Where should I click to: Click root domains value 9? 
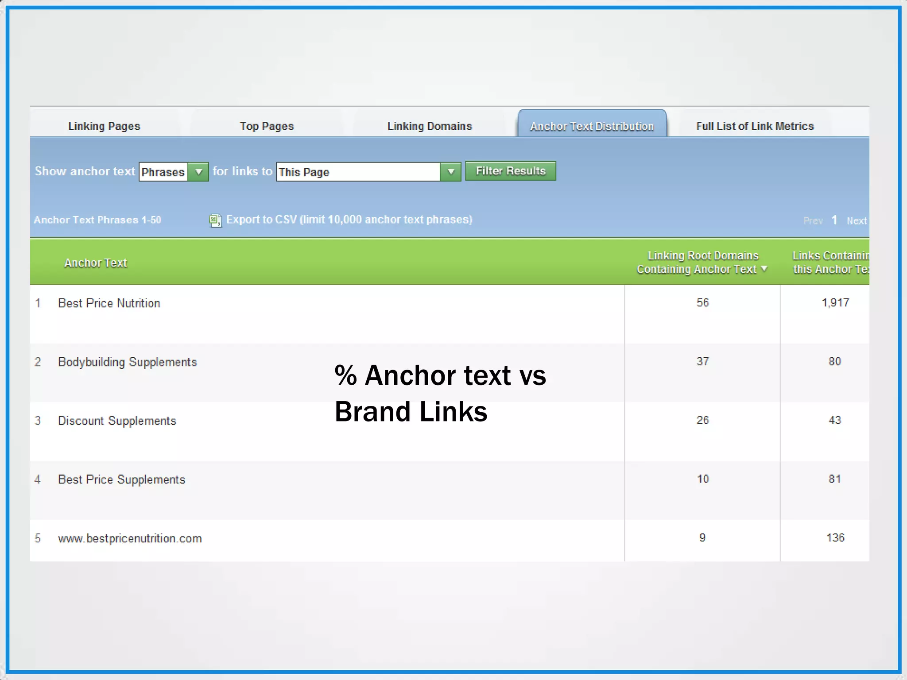click(x=702, y=538)
